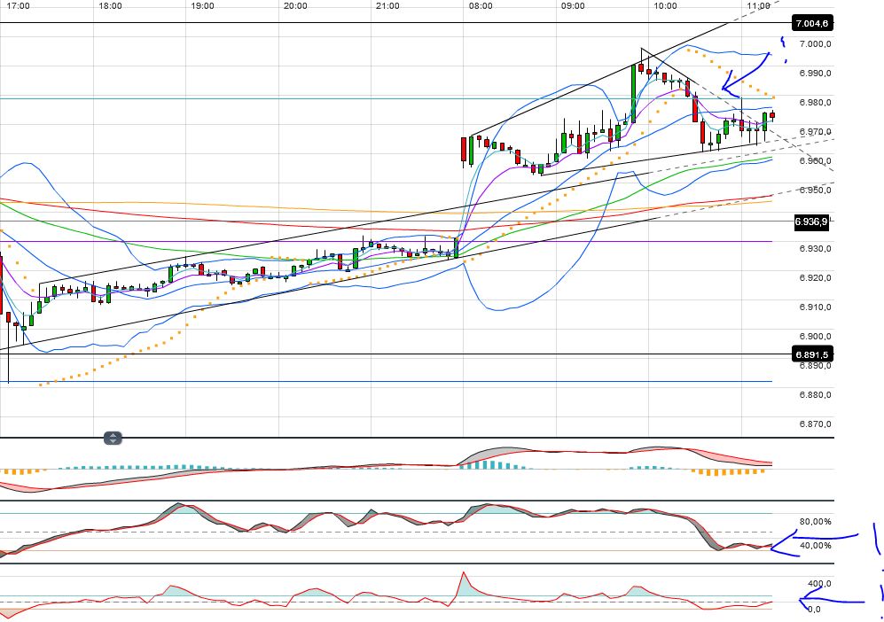Click the 6.900,0 price axis value
Screen dimensions: 884x622
click(x=815, y=337)
